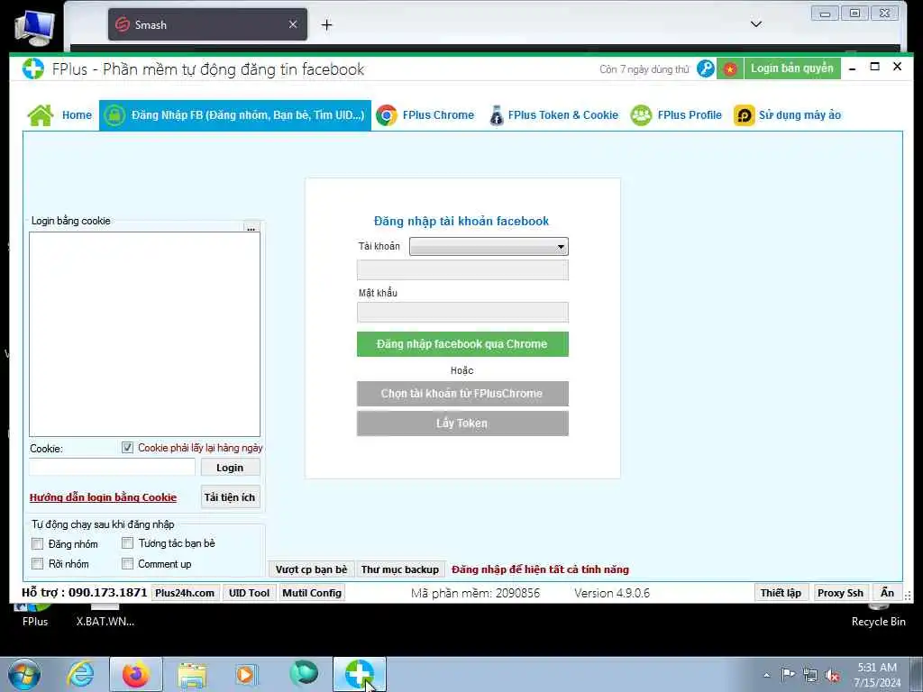This screenshot has height=692, width=923.
Task: Click the Lấy Token button
Action: 462,423
